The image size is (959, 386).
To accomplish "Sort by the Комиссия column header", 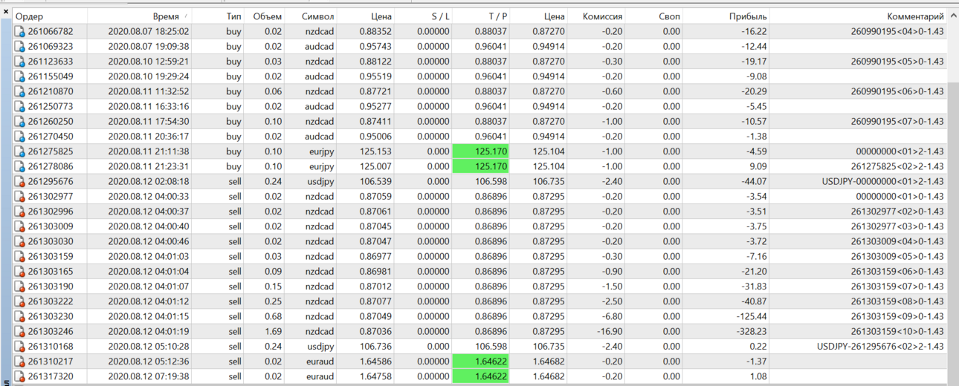I will (597, 16).
